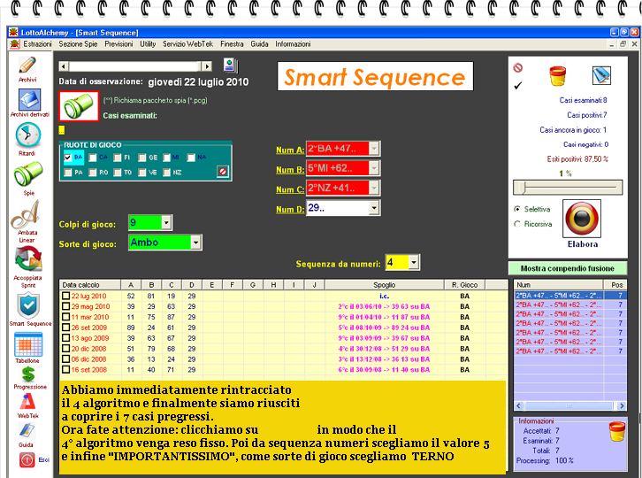The width and height of the screenshot is (642, 478).
Task: Open the Num B dropdown
Action: point(374,168)
